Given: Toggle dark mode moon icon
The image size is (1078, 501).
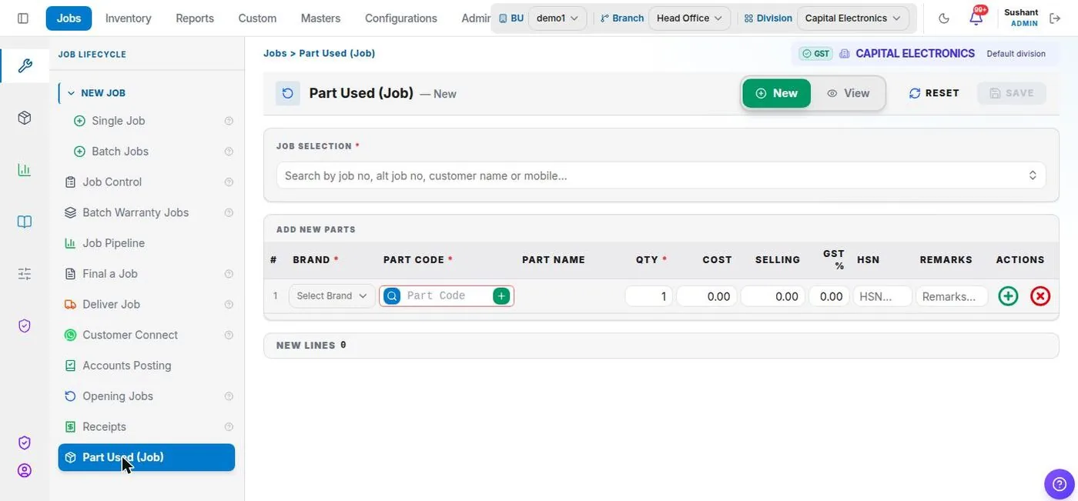Looking at the screenshot, I should point(944,18).
